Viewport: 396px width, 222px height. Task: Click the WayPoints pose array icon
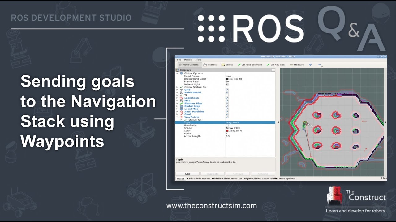pos(182,117)
